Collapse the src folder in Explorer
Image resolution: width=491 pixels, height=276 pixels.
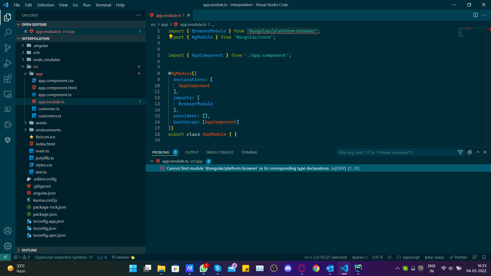tap(23, 66)
